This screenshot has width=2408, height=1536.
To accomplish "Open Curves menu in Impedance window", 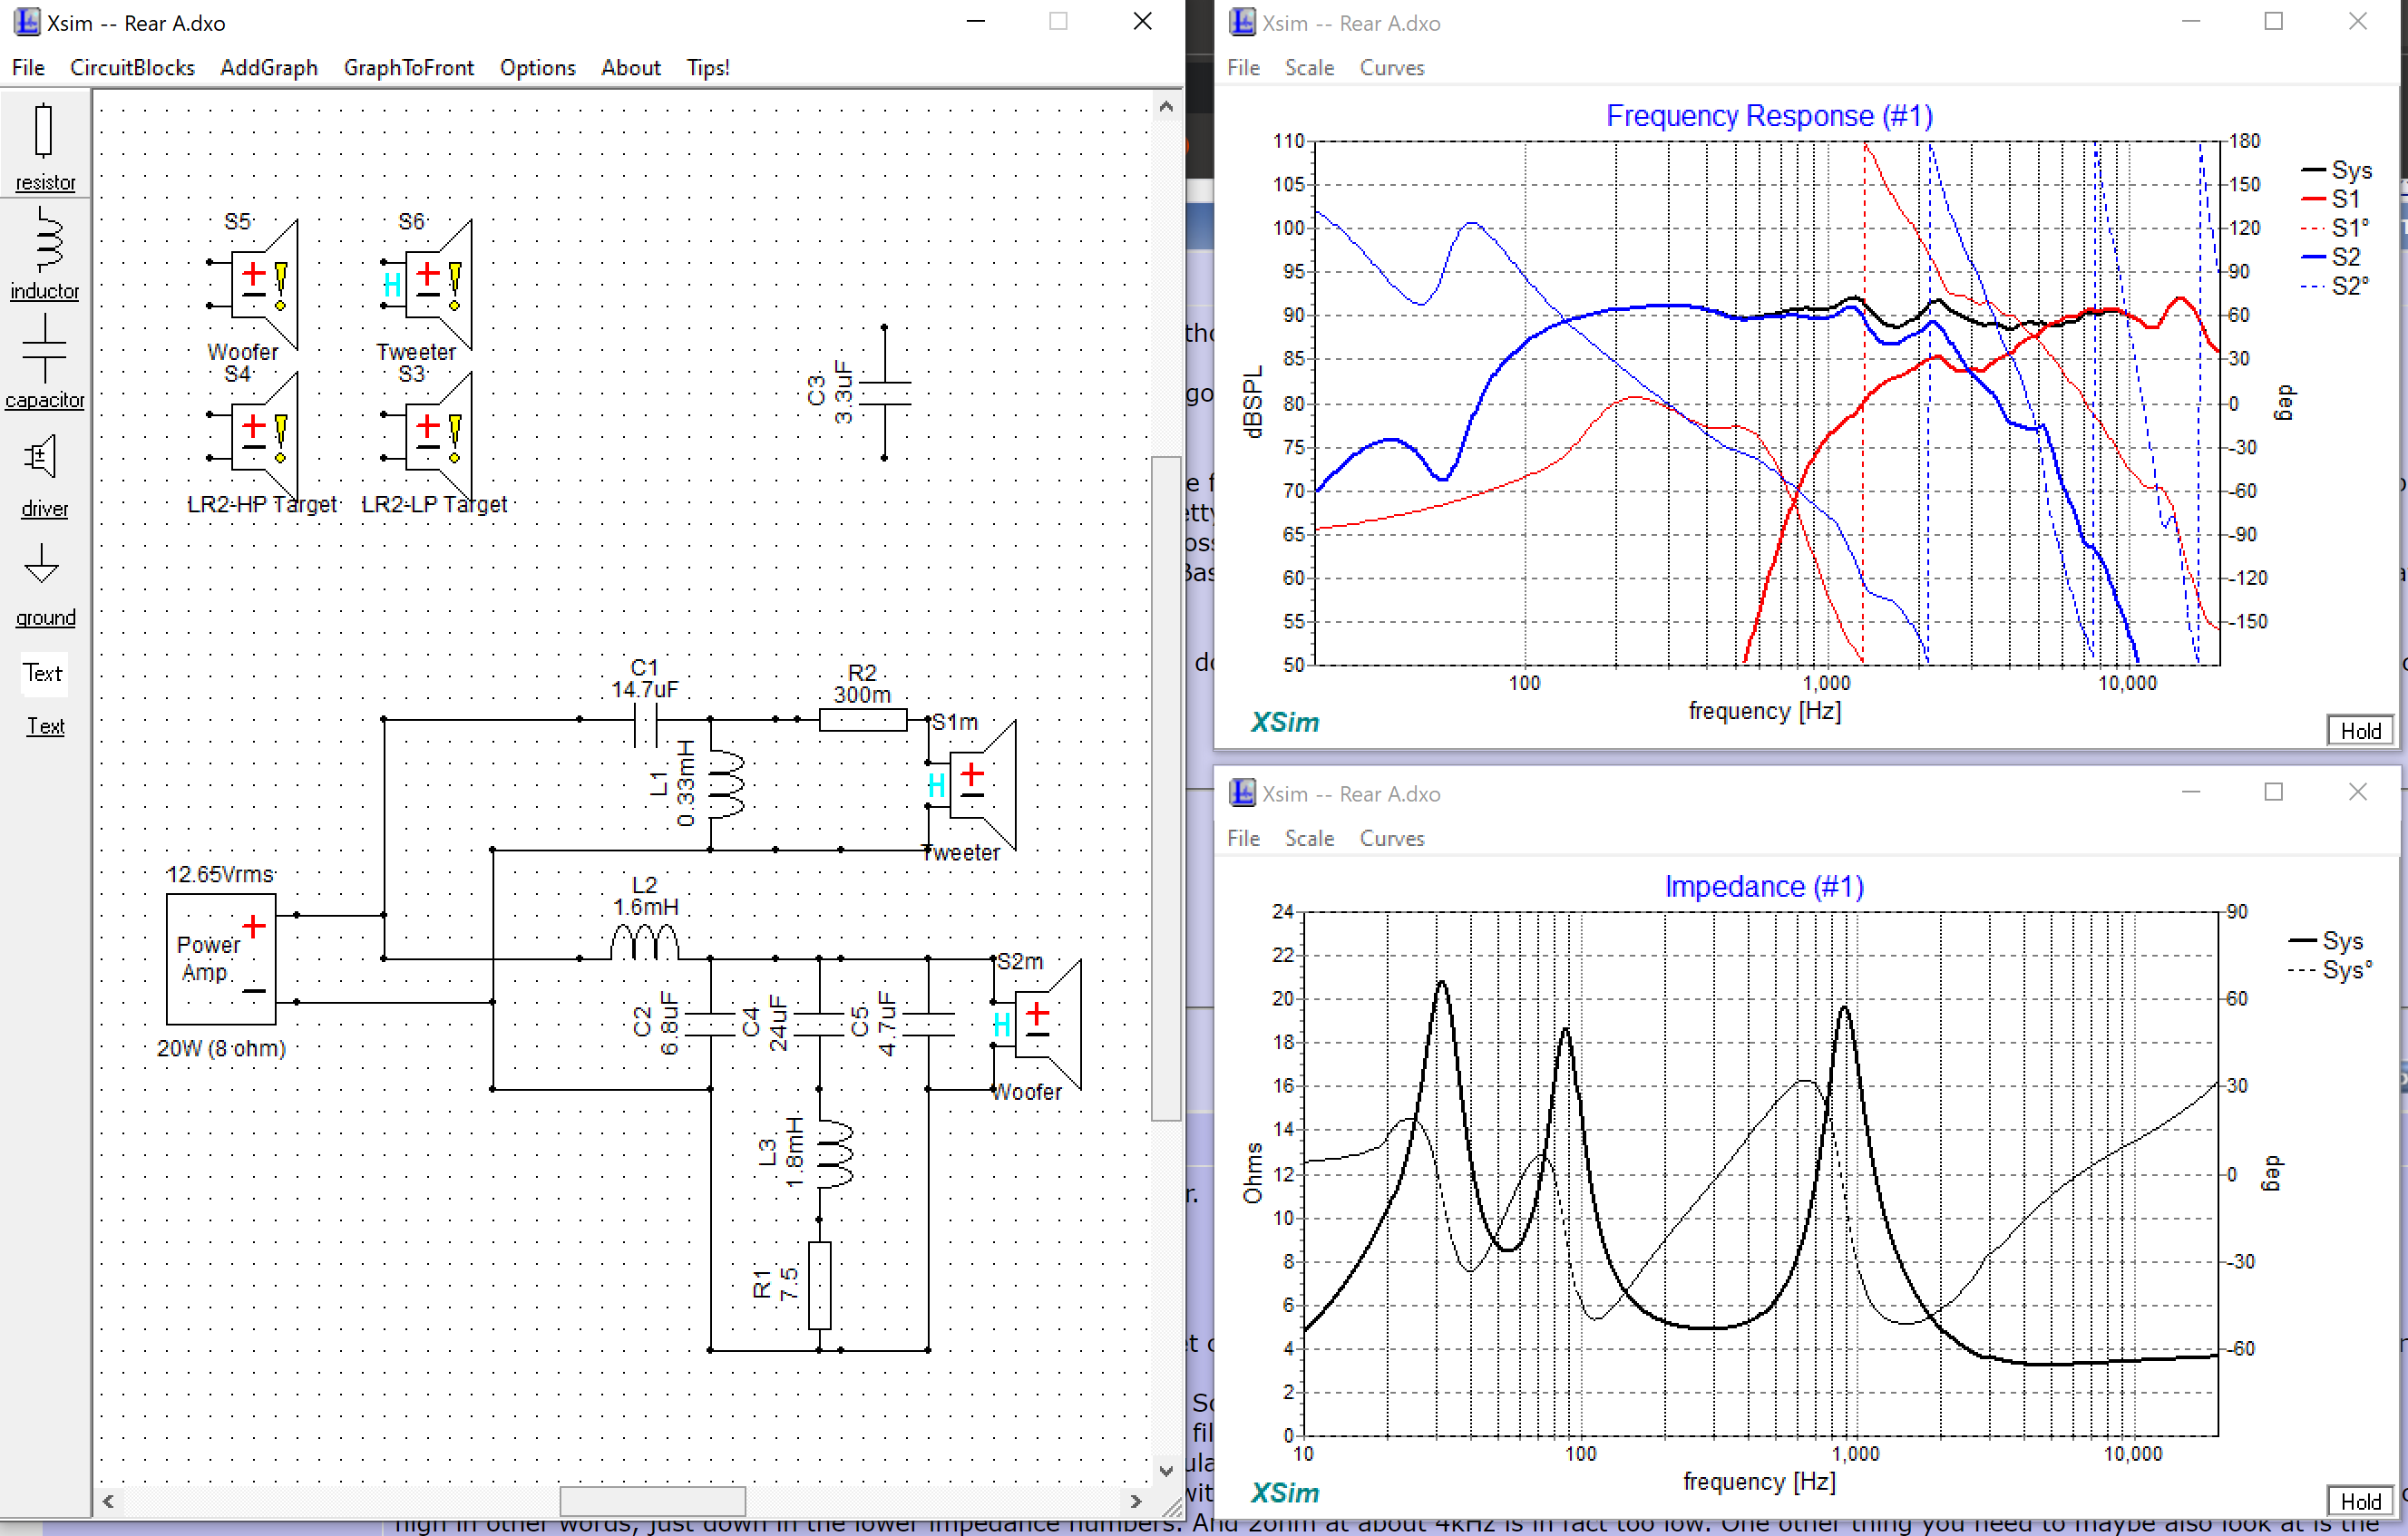I will click(x=1391, y=838).
